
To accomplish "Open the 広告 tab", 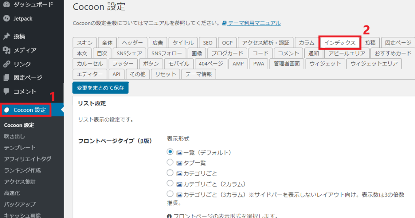I will [158, 43].
